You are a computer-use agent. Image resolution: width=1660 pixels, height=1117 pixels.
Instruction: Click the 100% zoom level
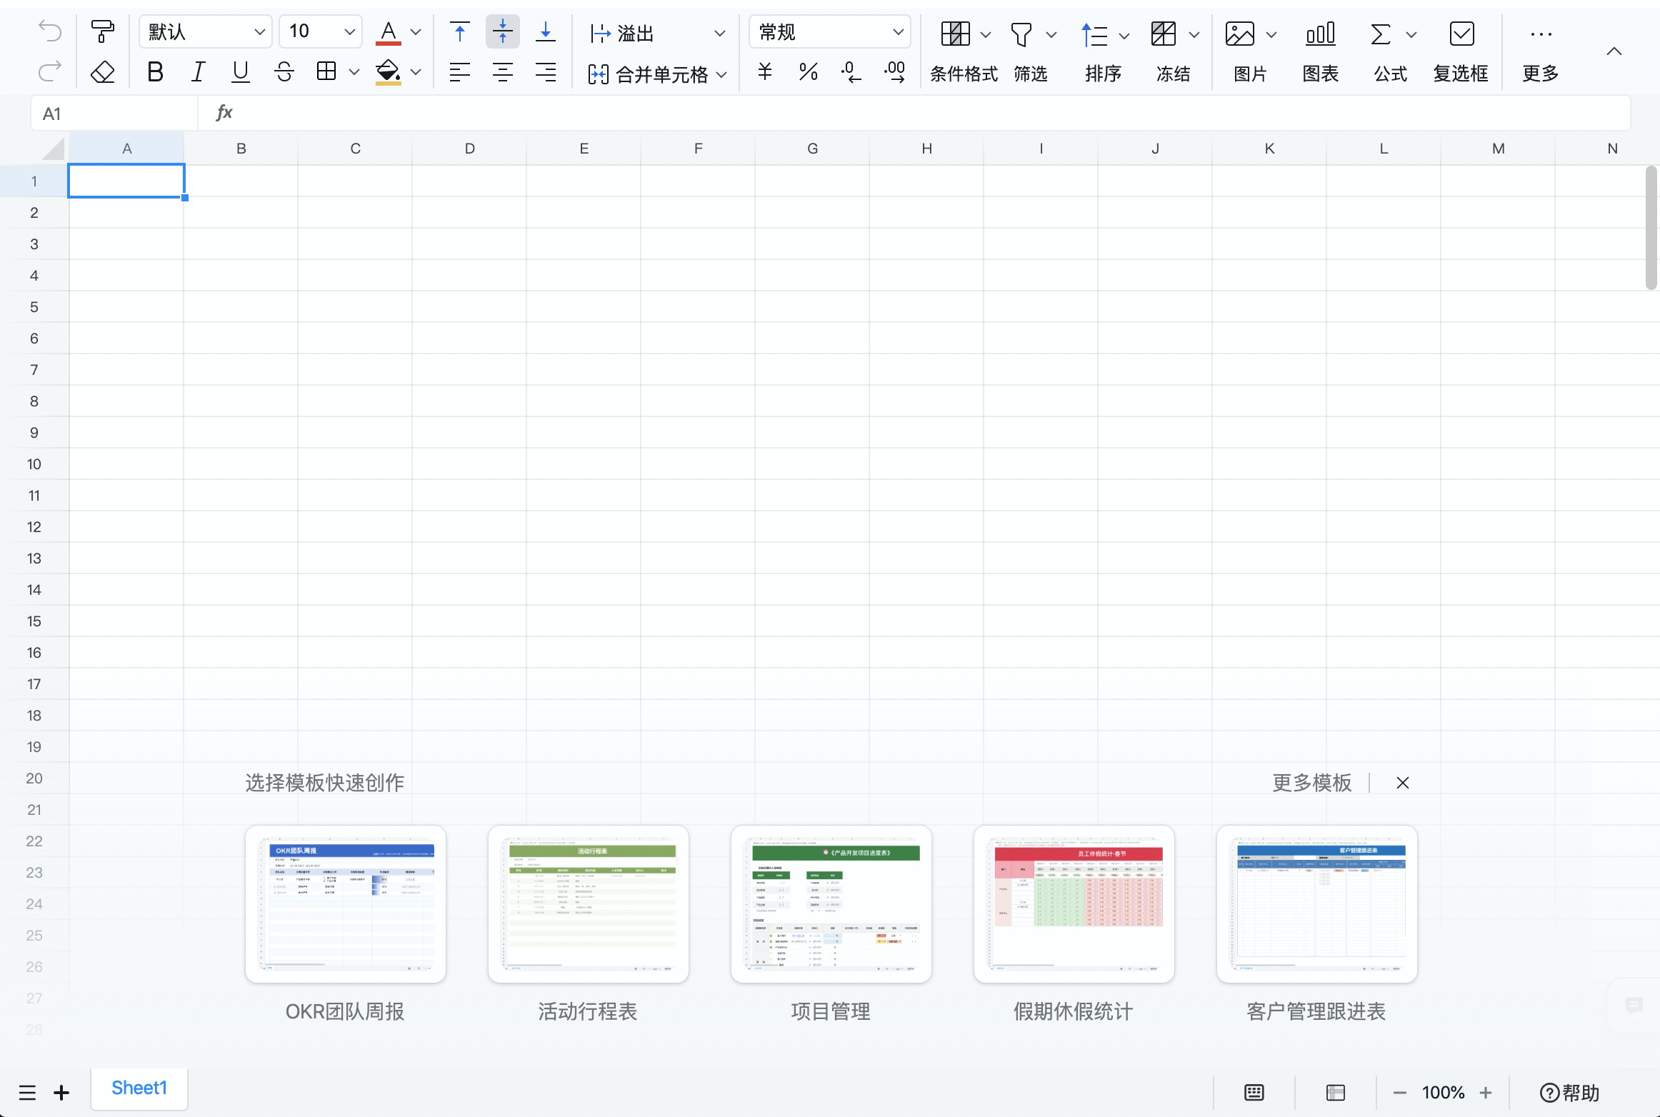[1443, 1093]
